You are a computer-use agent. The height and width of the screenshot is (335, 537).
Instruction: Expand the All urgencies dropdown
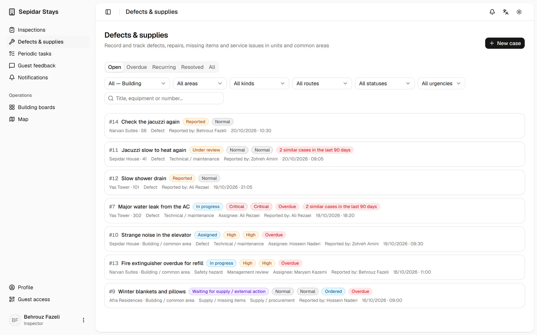441,83
